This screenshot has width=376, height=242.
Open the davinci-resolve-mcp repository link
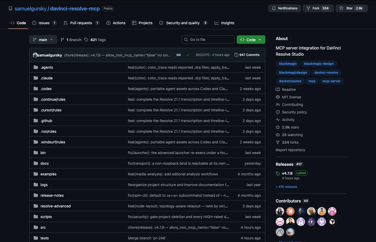coord(75,8)
